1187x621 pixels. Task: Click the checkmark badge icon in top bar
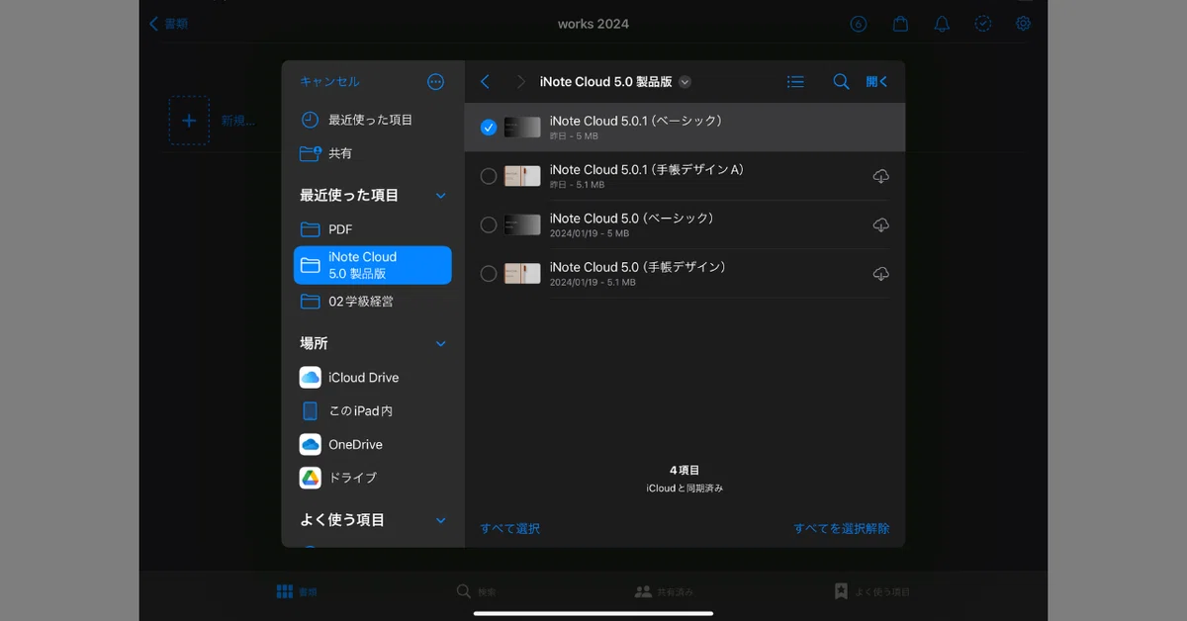pos(982,24)
